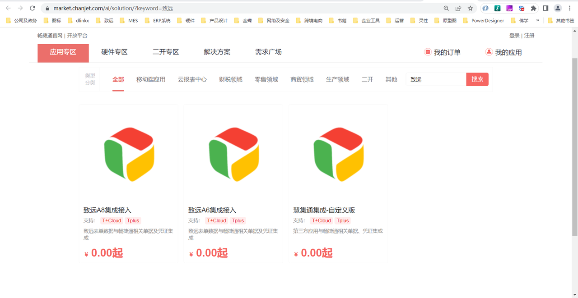This screenshot has width=578, height=298.
Task: Click the 登录 link
Action: point(514,36)
